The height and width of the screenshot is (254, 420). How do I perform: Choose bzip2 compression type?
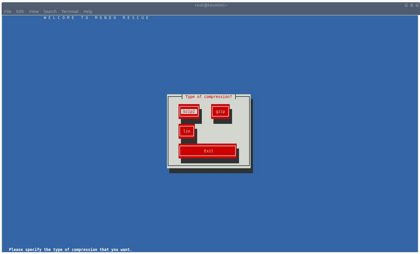click(189, 111)
